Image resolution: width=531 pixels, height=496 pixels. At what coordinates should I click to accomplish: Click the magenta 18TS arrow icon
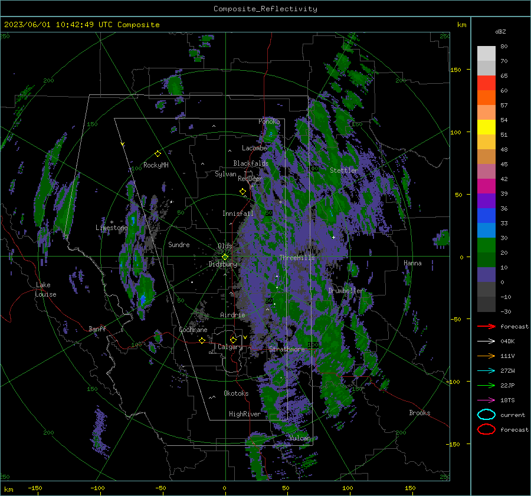point(486,400)
